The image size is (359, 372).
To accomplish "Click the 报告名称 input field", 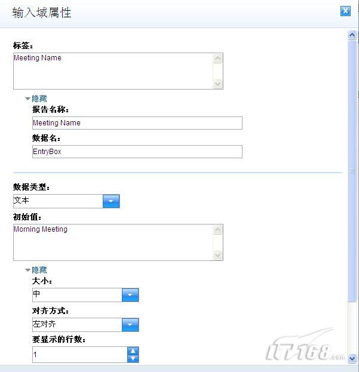I will pos(137,123).
